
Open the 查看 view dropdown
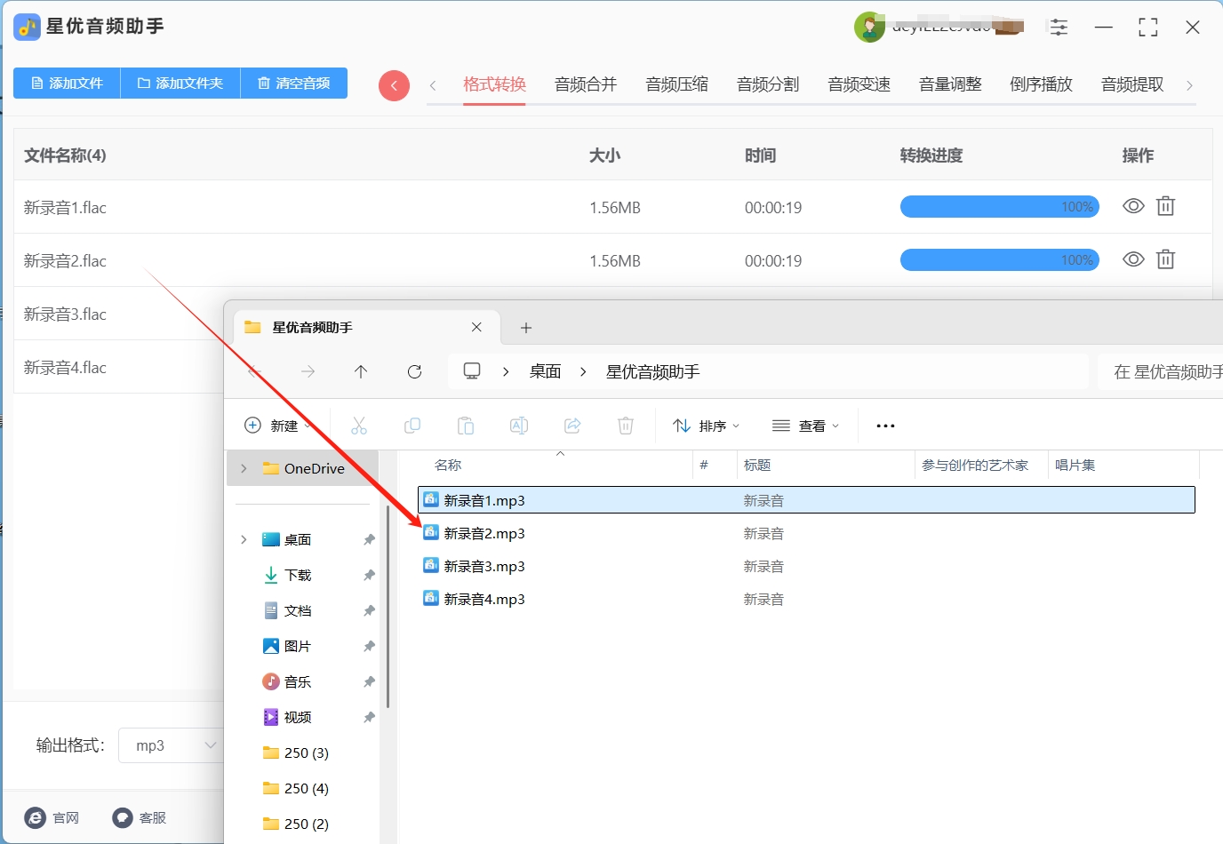806,426
